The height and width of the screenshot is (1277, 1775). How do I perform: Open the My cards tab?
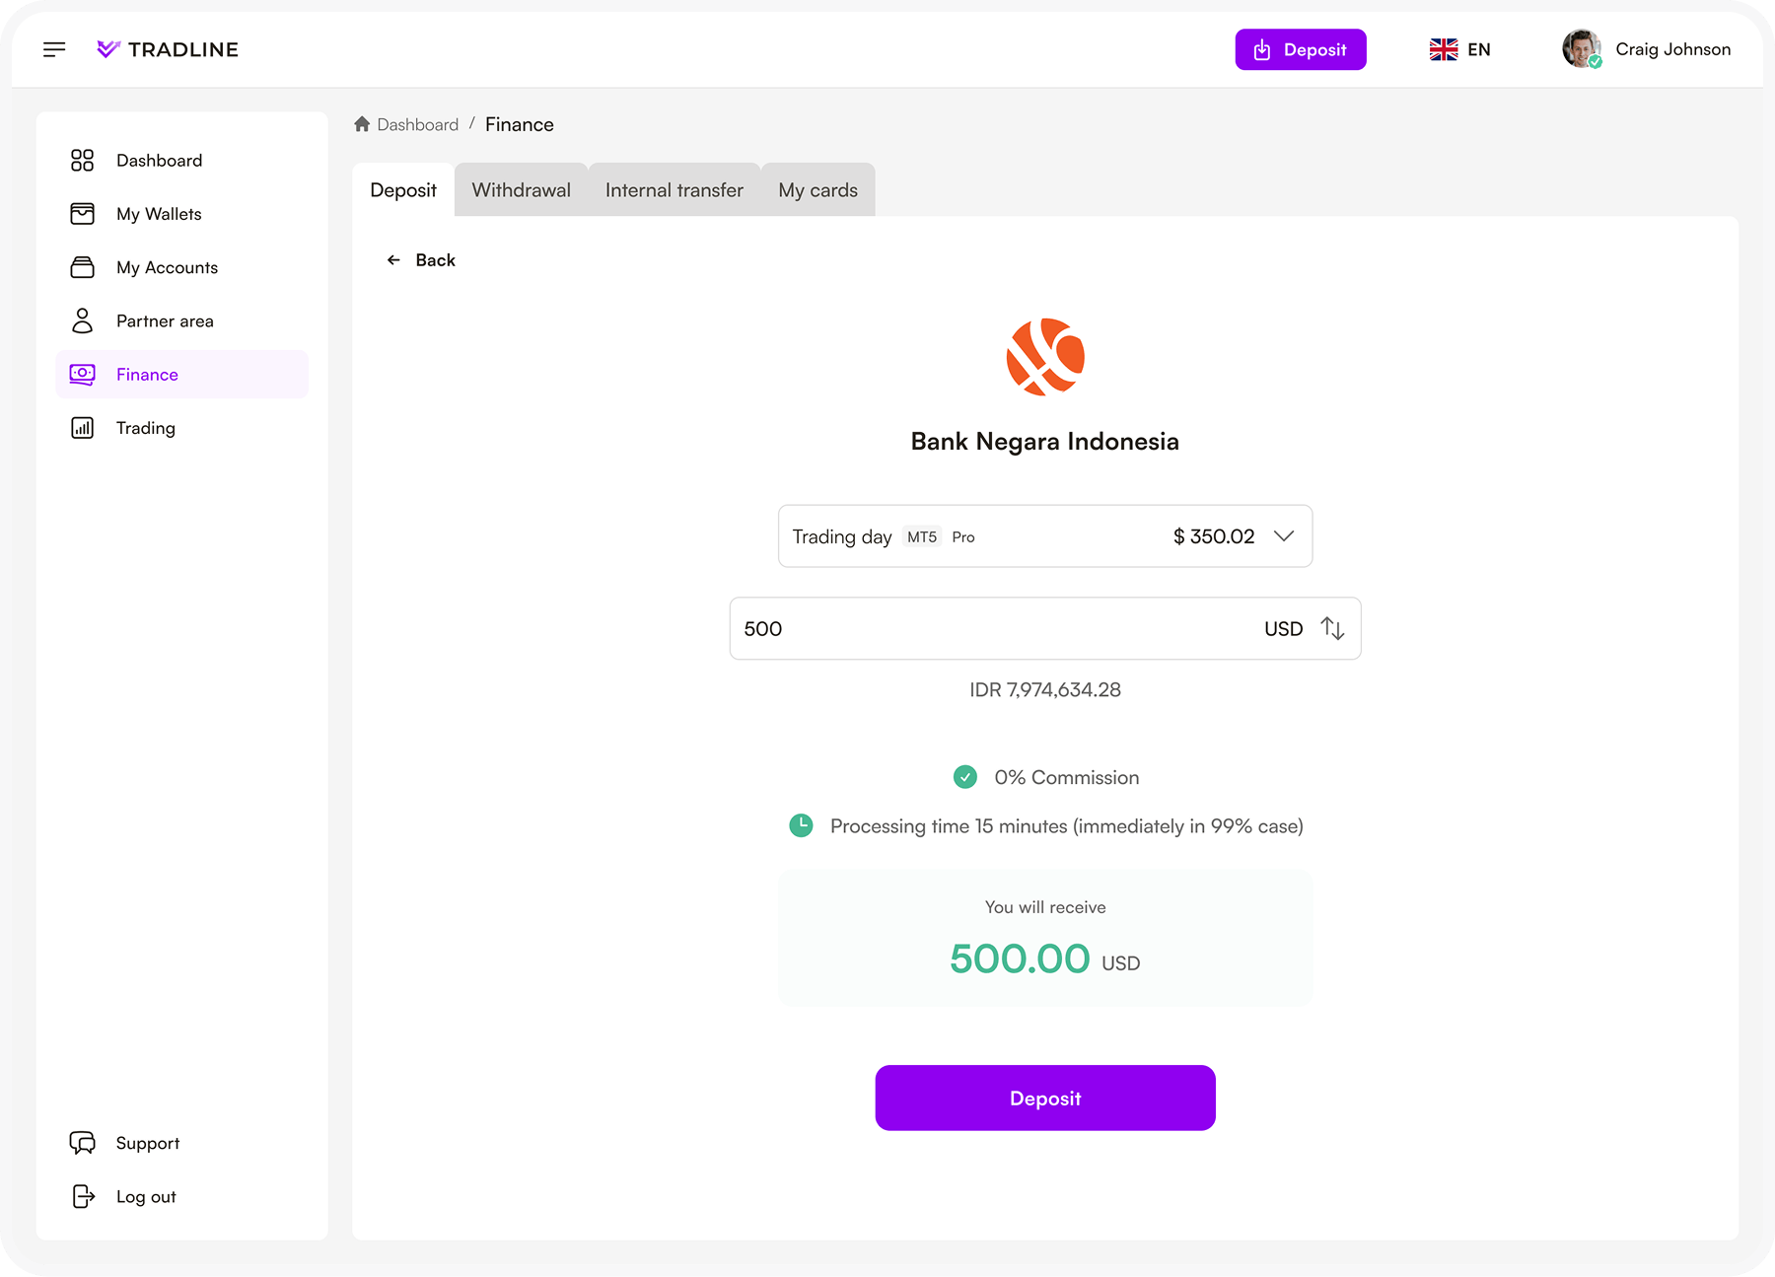pyautogui.click(x=818, y=190)
